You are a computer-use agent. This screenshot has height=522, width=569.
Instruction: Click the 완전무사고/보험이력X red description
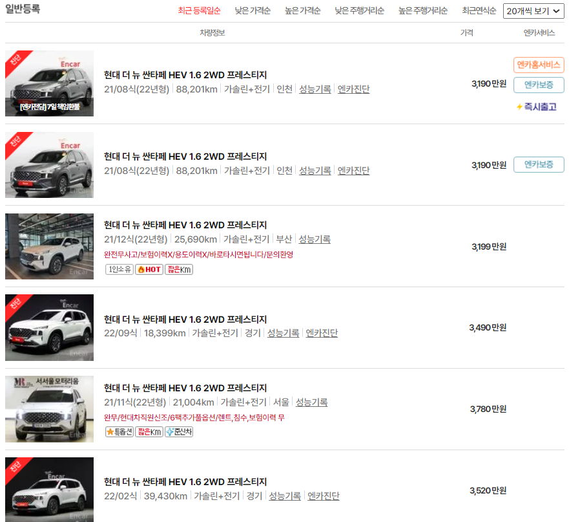pyautogui.click(x=198, y=254)
